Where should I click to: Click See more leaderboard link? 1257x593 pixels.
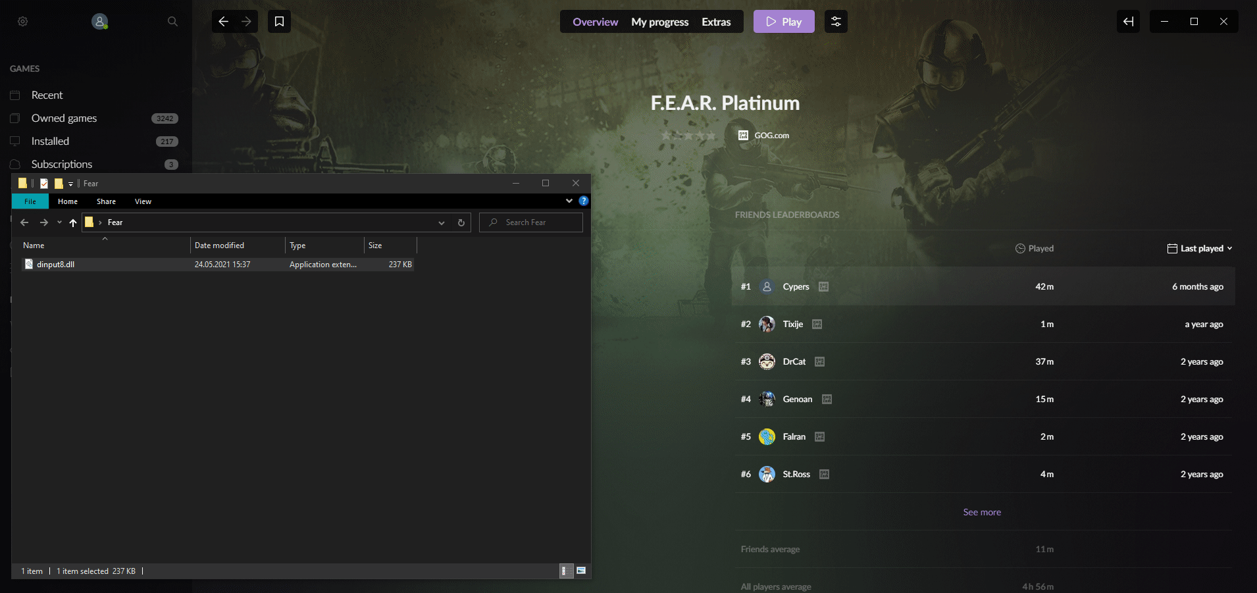pyautogui.click(x=981, y=512)
